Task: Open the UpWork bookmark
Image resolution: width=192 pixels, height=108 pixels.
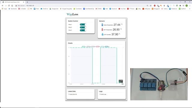Action: [182, 9]
